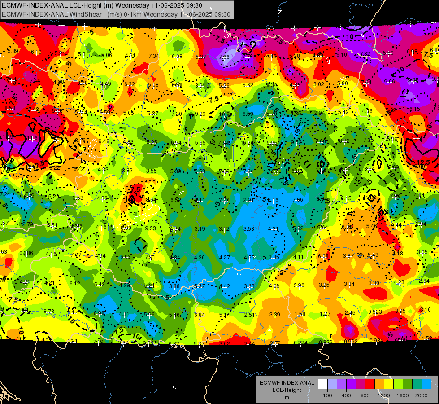The width and height of the screenshot is (439, 404).
Task: Click the legend tick label '1600'
Action: point(403,395)
